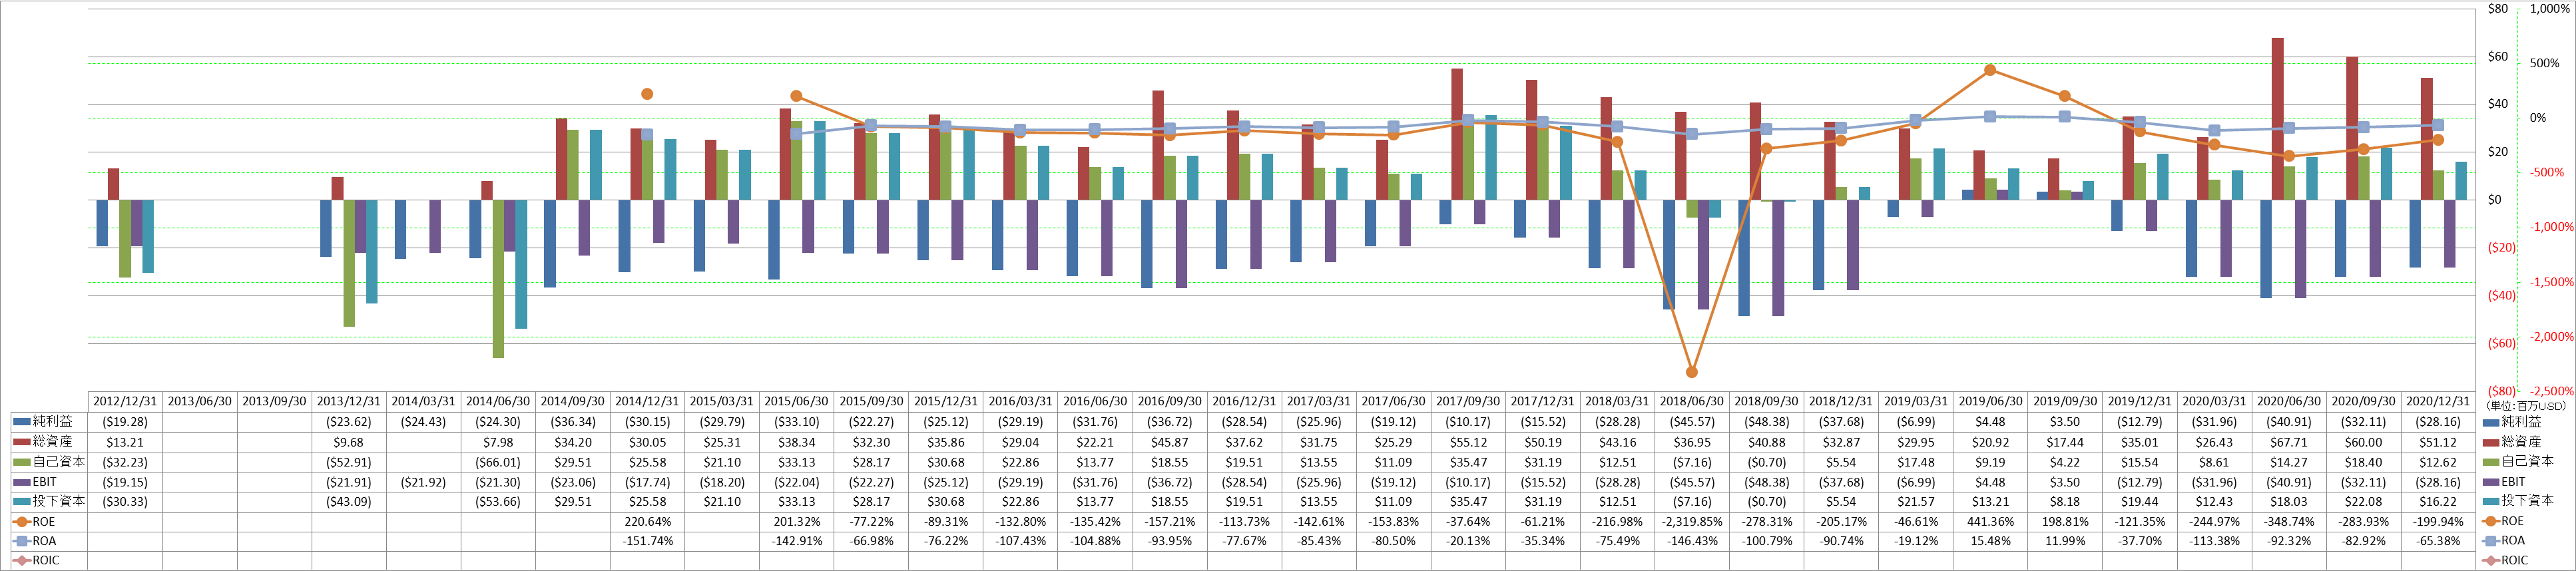Click the ROE peak marker at 2019/06/30

click(x=1990, y=70)
